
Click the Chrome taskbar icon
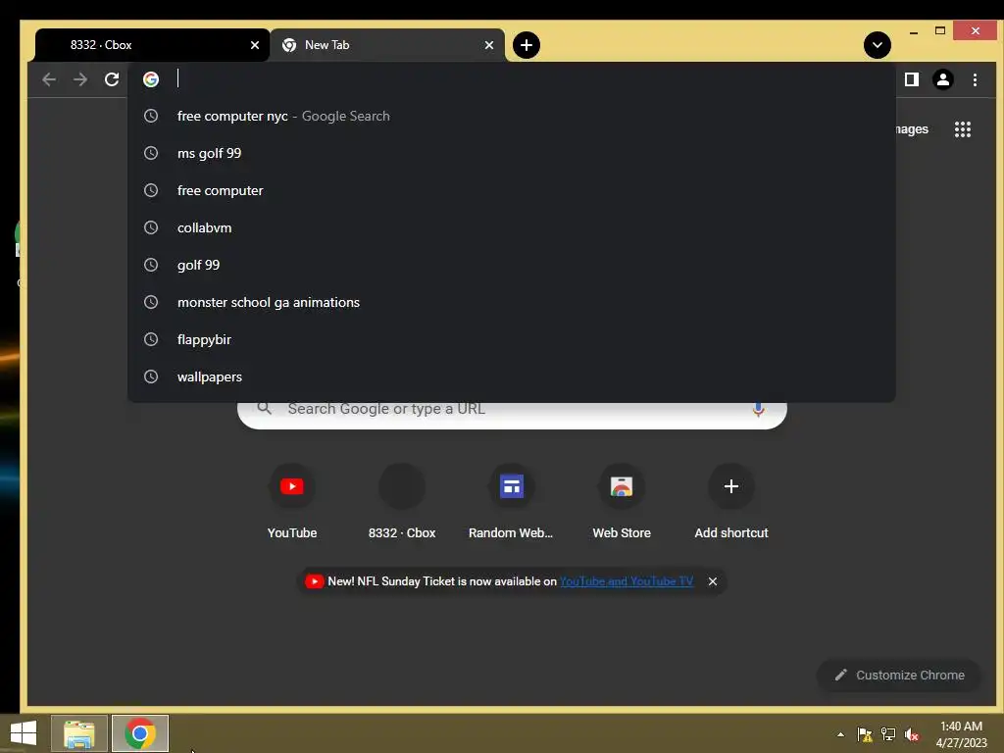tap(140, 733)
